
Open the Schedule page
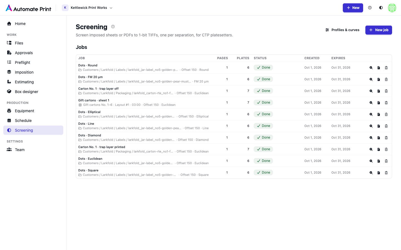click(x=33, y=121)
